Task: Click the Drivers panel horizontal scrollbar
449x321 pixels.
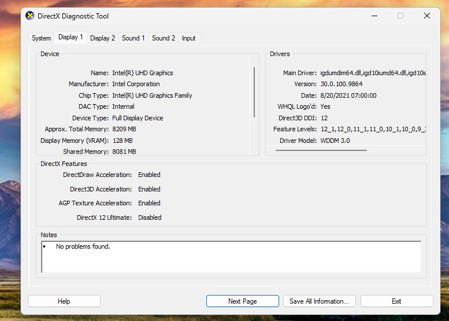Action: [321, 150]
